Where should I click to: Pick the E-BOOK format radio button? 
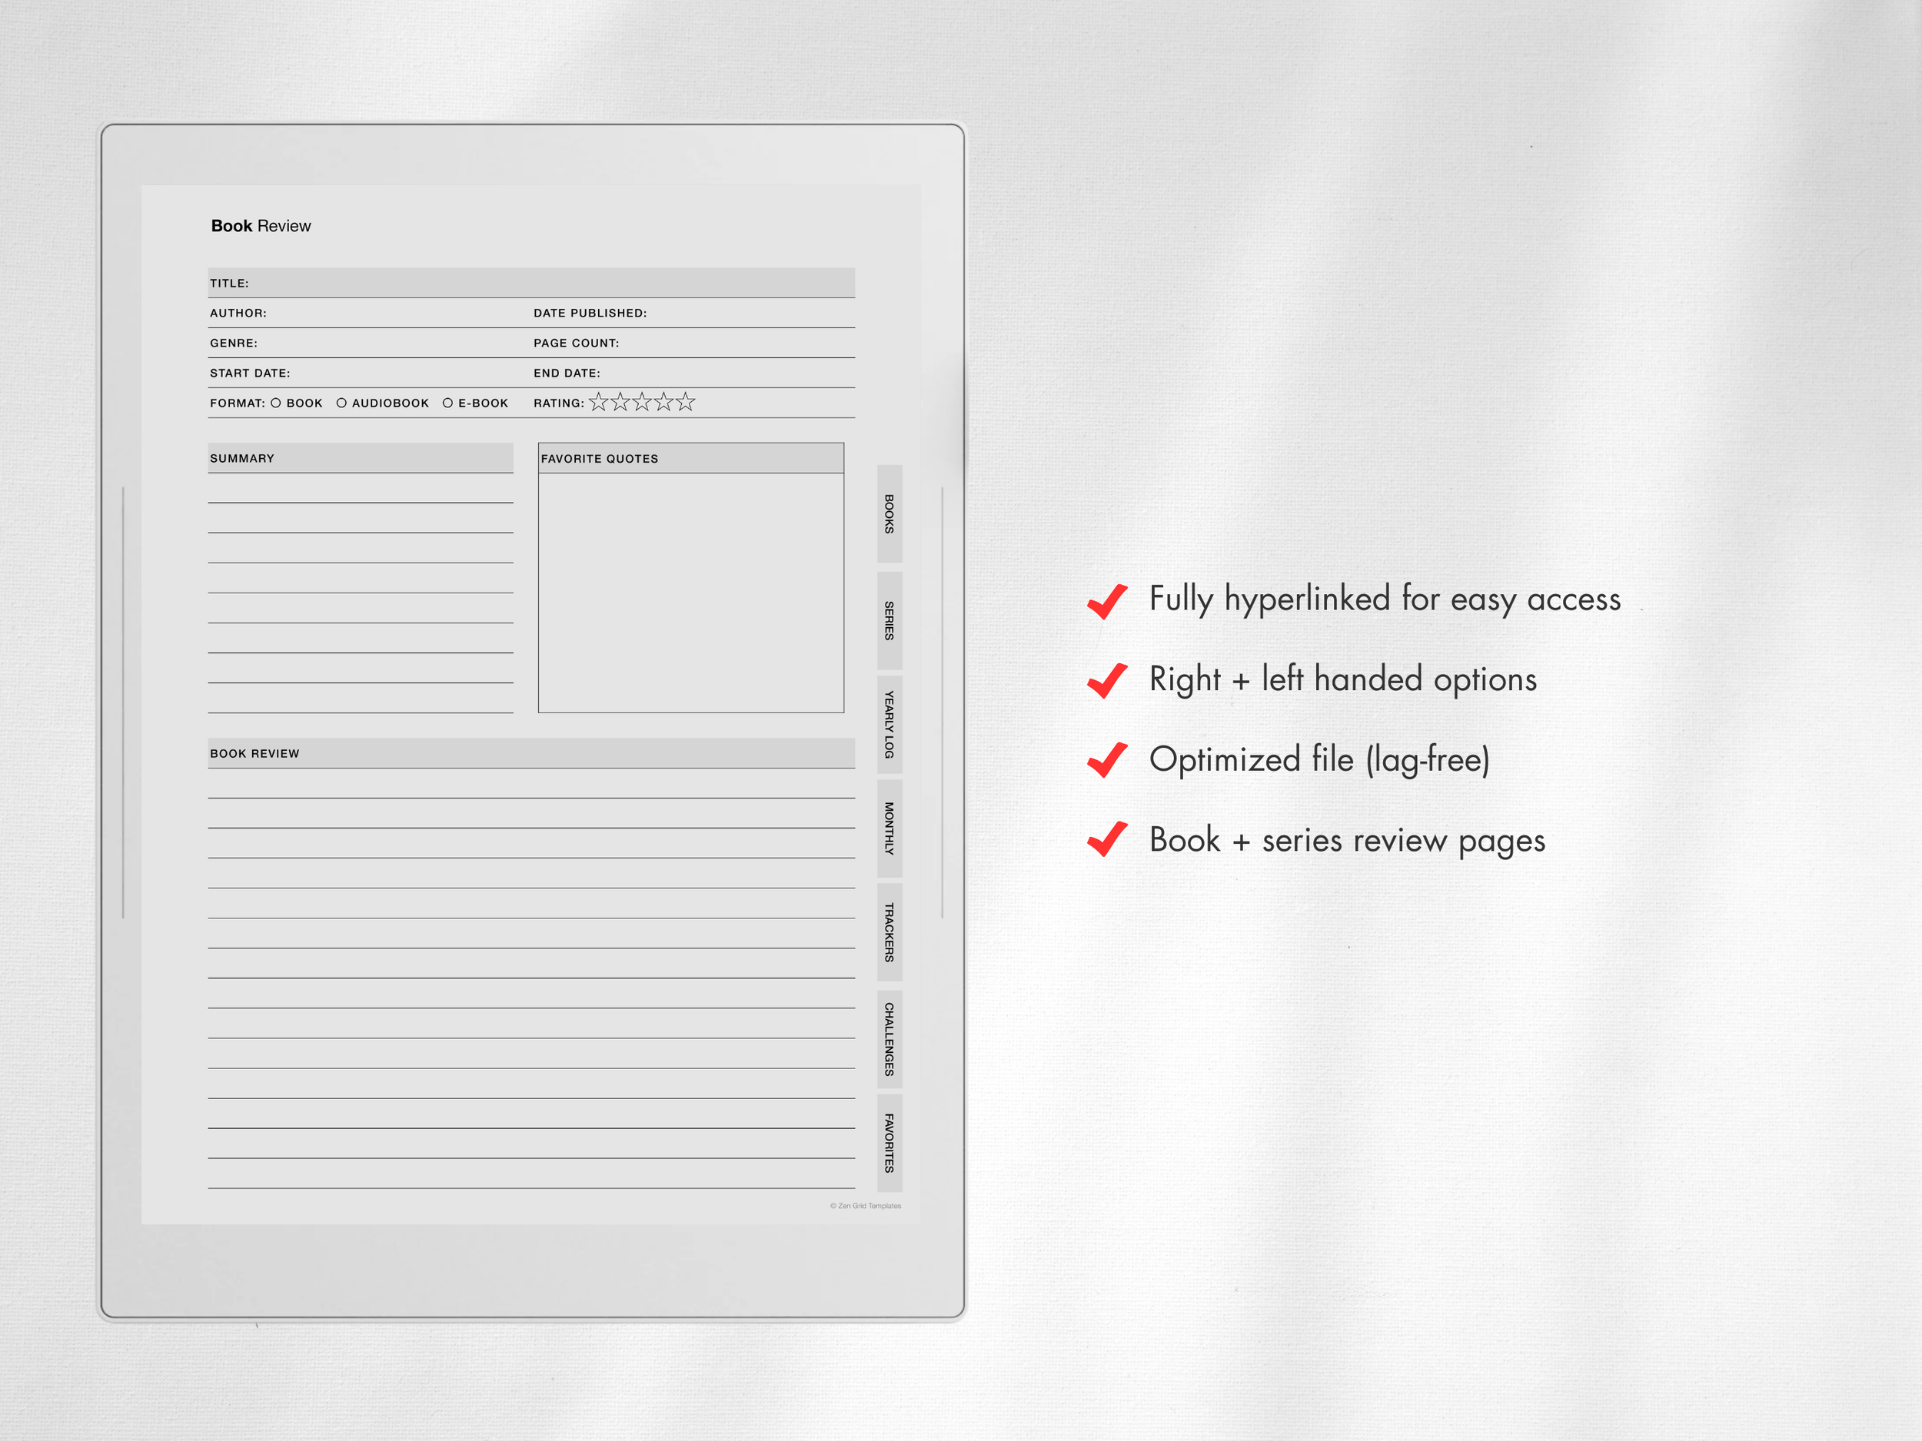(447, 403)
